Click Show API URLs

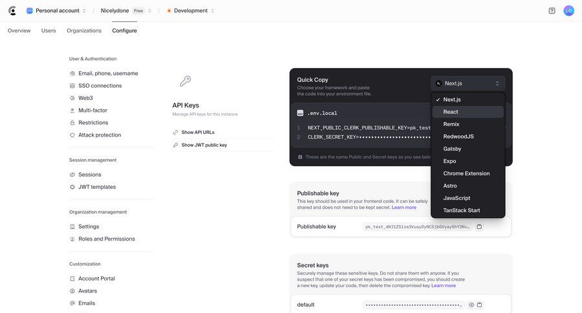pyautogui.click(x=198, y=132)
